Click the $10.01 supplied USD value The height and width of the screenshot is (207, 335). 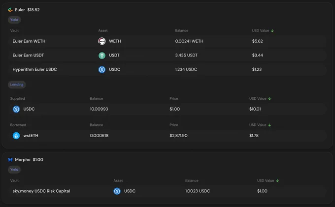(255, 109)
